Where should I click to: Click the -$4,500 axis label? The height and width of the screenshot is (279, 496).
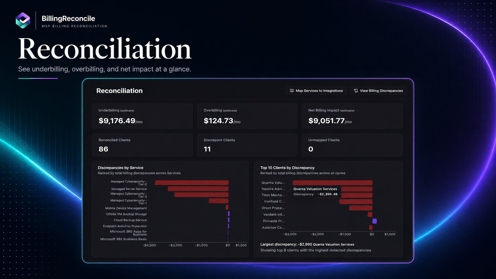[149, 245]
